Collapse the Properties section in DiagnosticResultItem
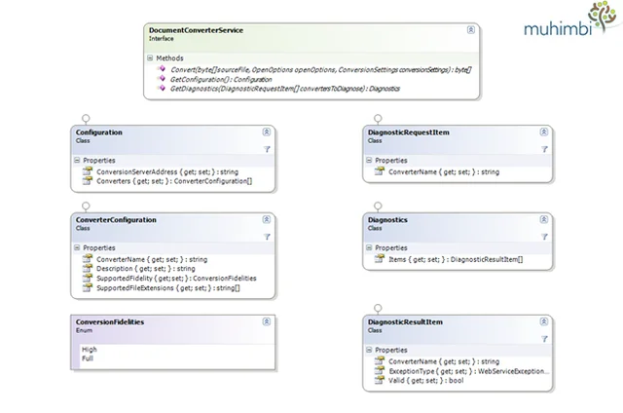Image resolution: width=623 pixels, height=413 pixels. [369, 350]
